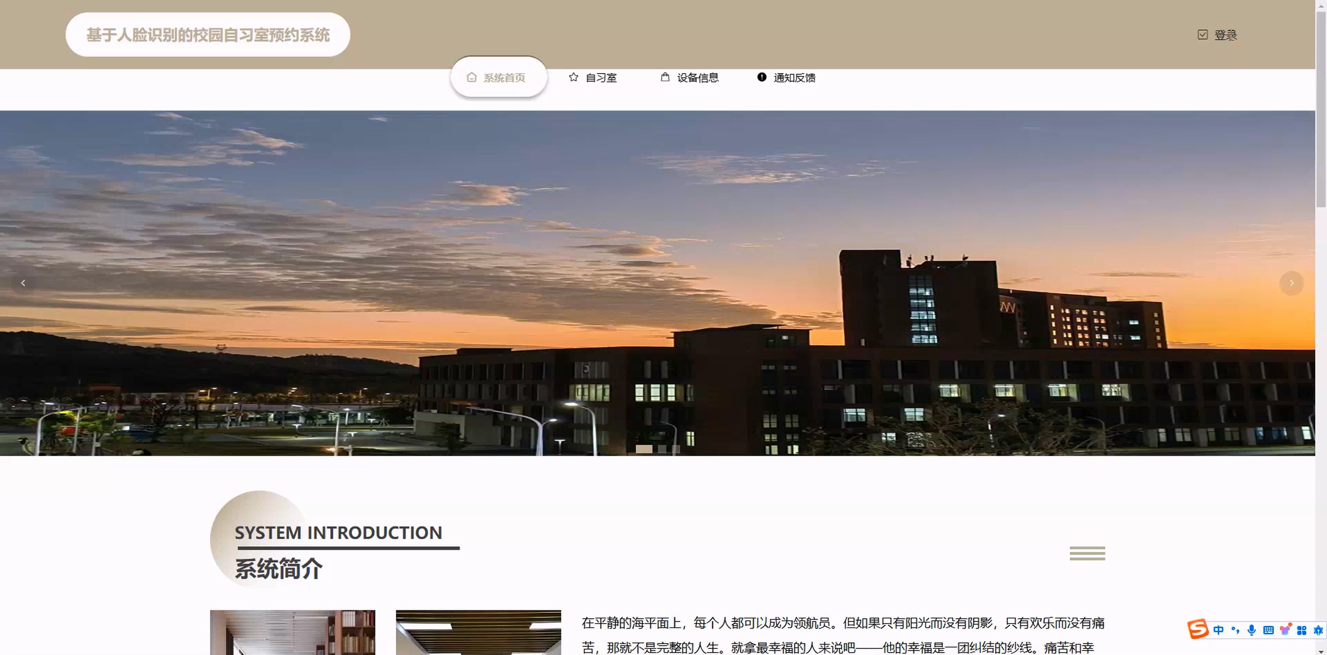Select the 系统首页 home tab
The width and height of the screenshot is (1327, 655).
498,78
